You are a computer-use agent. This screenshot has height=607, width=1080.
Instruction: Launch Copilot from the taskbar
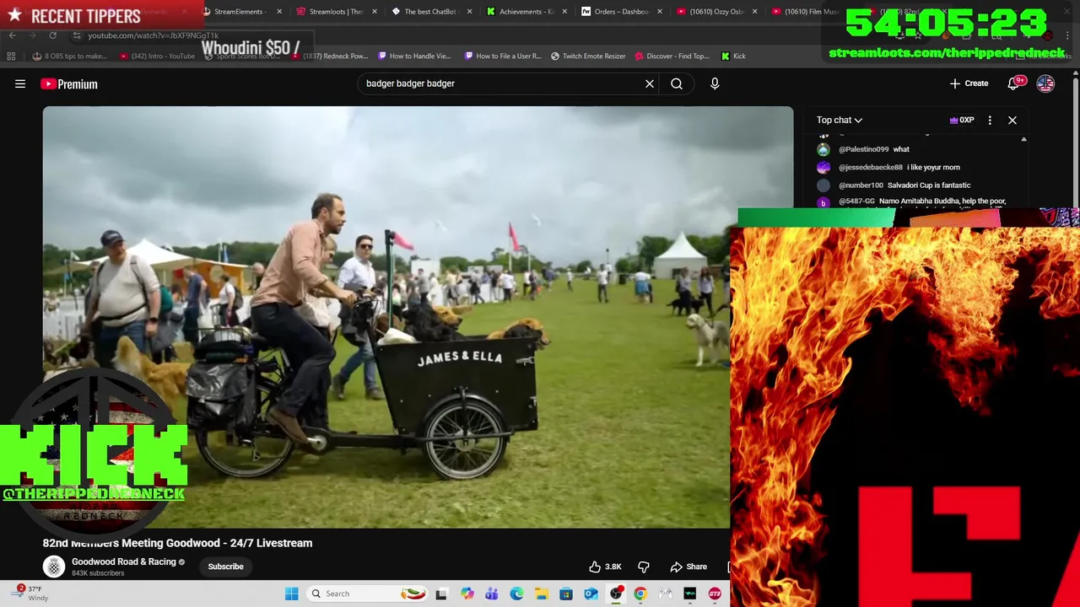click(x=467, y=594)
